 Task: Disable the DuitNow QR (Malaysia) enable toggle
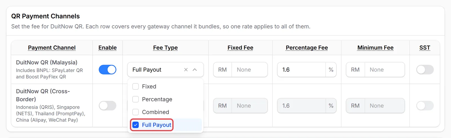107,70
